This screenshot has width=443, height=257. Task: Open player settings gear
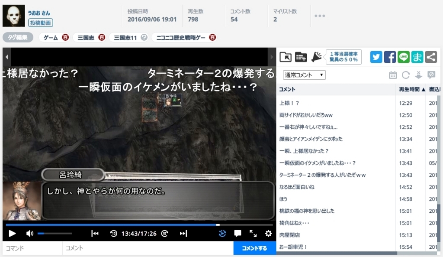point(268,234)
